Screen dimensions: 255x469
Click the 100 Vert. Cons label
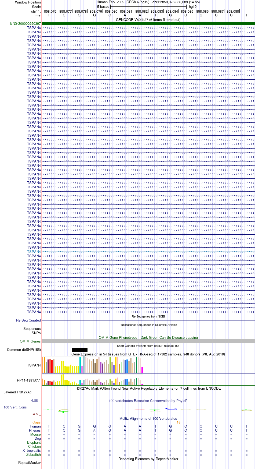point(15,407)
